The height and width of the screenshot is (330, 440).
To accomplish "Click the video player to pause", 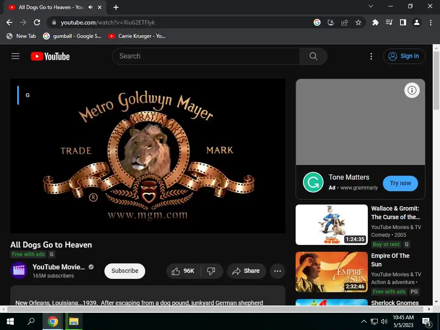I will click(148, 156).
